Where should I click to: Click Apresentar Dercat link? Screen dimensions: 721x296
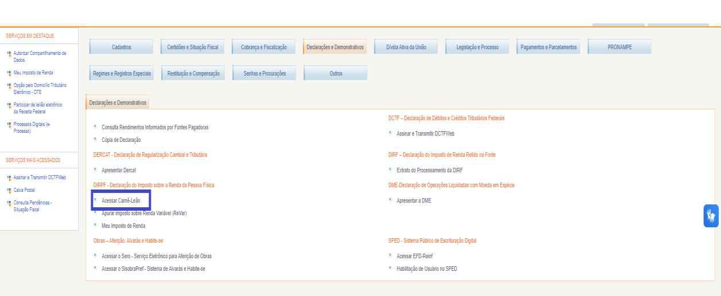[119, 170]
